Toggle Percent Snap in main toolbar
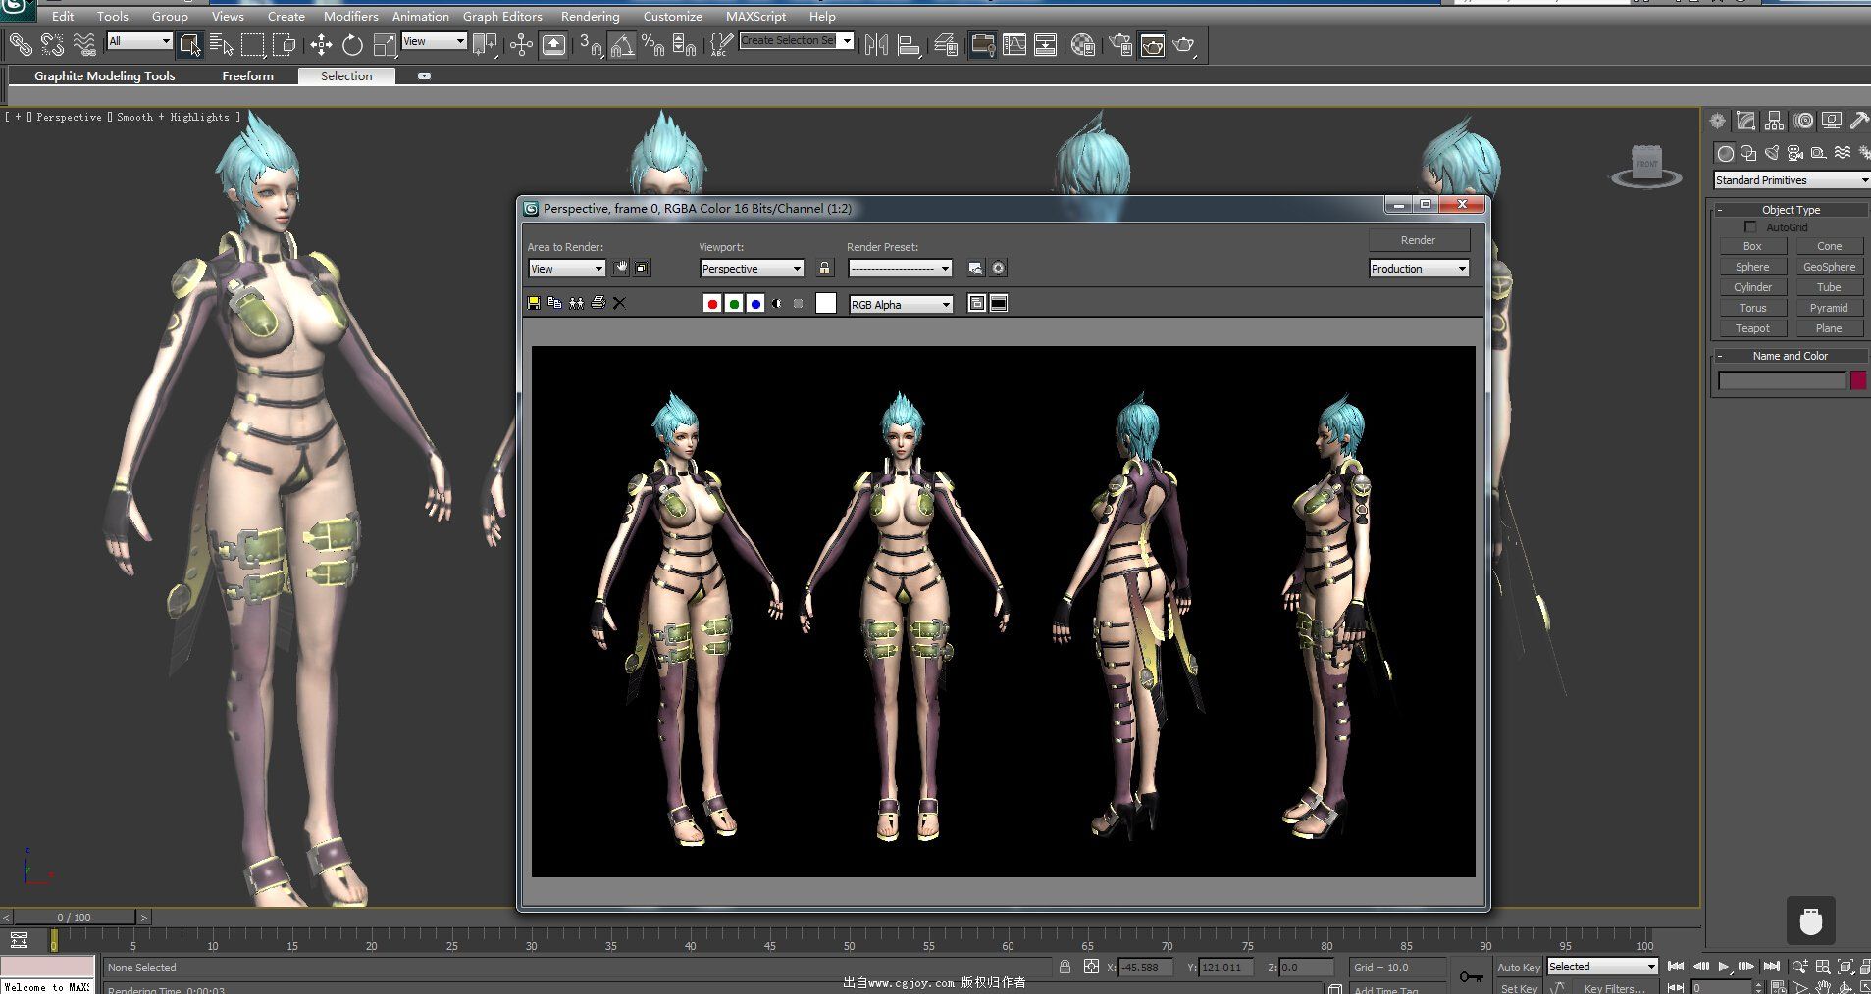The height and width of the screenshot is (994, 1871). (652, 44)
